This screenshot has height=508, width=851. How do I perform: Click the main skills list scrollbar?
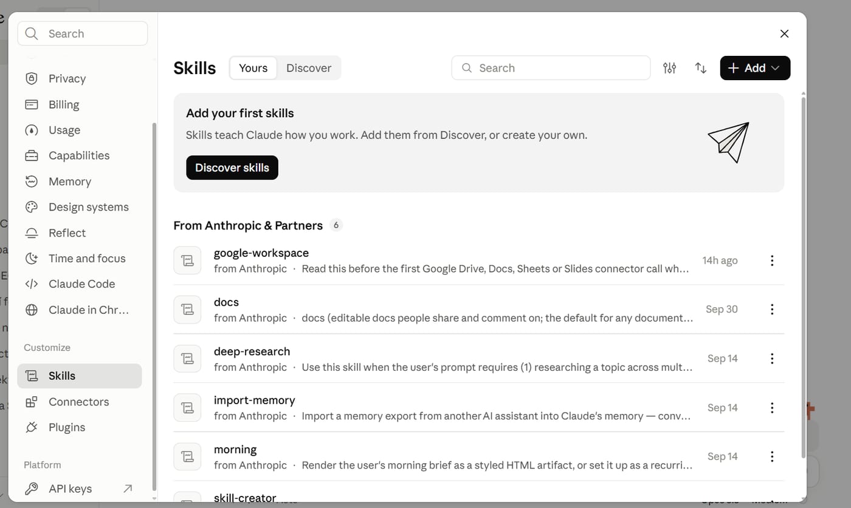coord(804,276)
